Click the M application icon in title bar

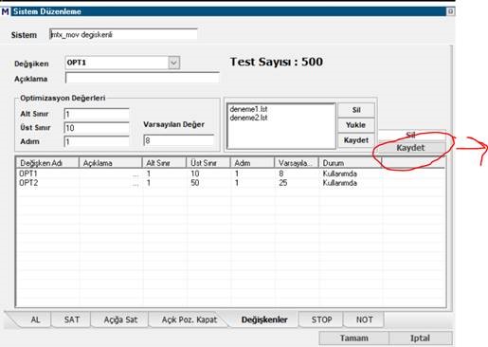(x=6, y=11)
